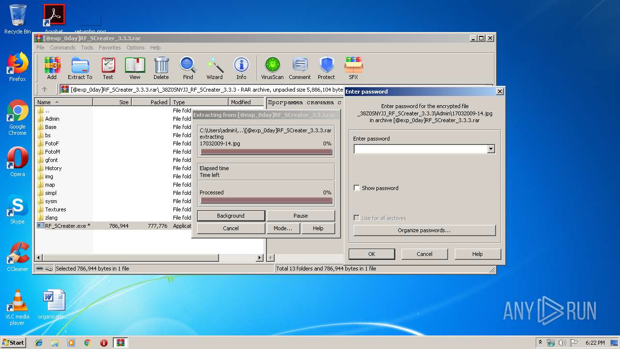Click the file extraction progress bar

(x=266, y=152)
